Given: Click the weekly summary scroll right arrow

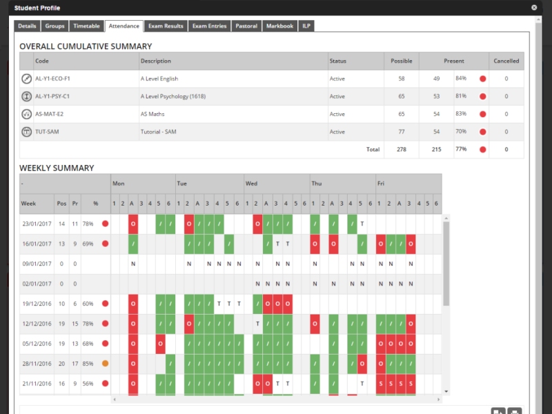Looking at the screenshot, I should [x=439, y=400].
